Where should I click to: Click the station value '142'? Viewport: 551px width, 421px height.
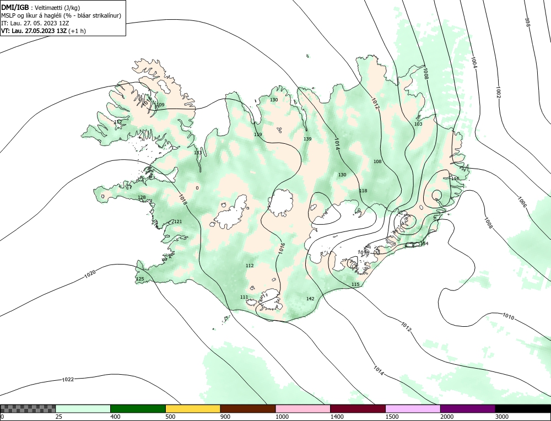[310, 299]
